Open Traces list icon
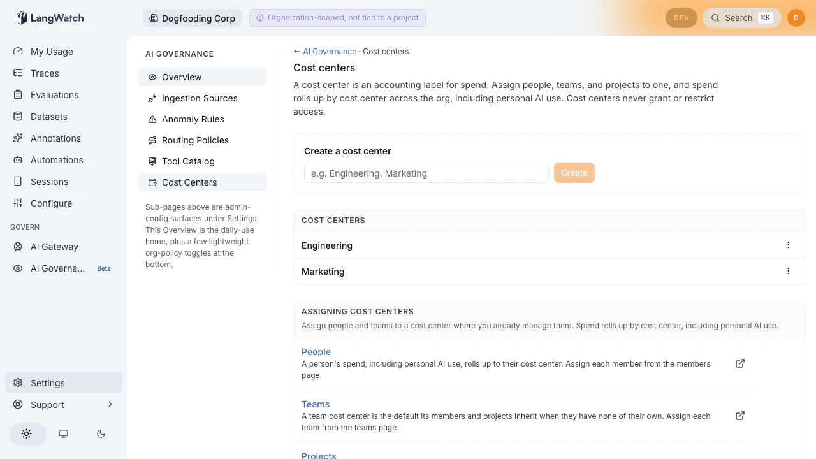This screenshot has height=459, width=816. (x=18, y=73)
